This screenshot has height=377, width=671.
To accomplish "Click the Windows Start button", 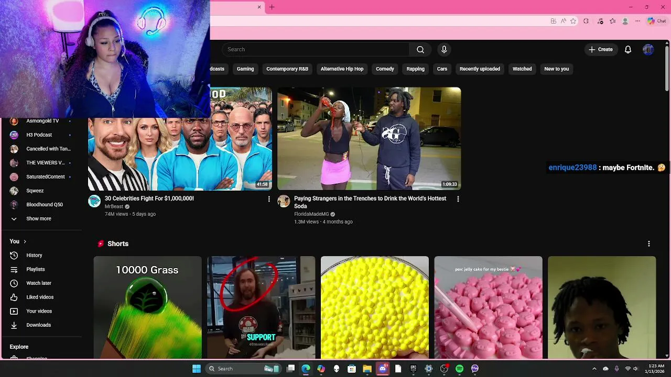I will pyautogui.click(x=197, y=369).
